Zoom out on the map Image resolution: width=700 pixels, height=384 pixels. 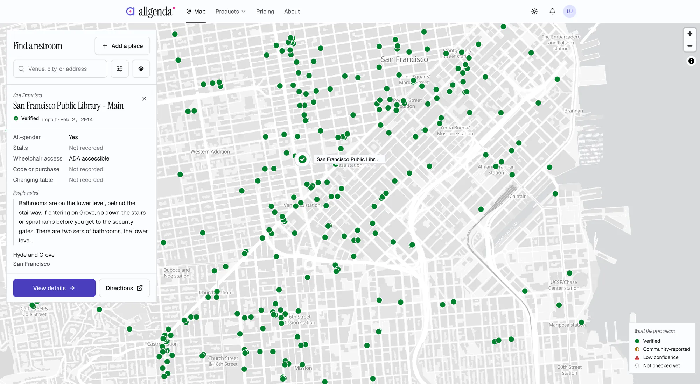[x=689, y=46]
